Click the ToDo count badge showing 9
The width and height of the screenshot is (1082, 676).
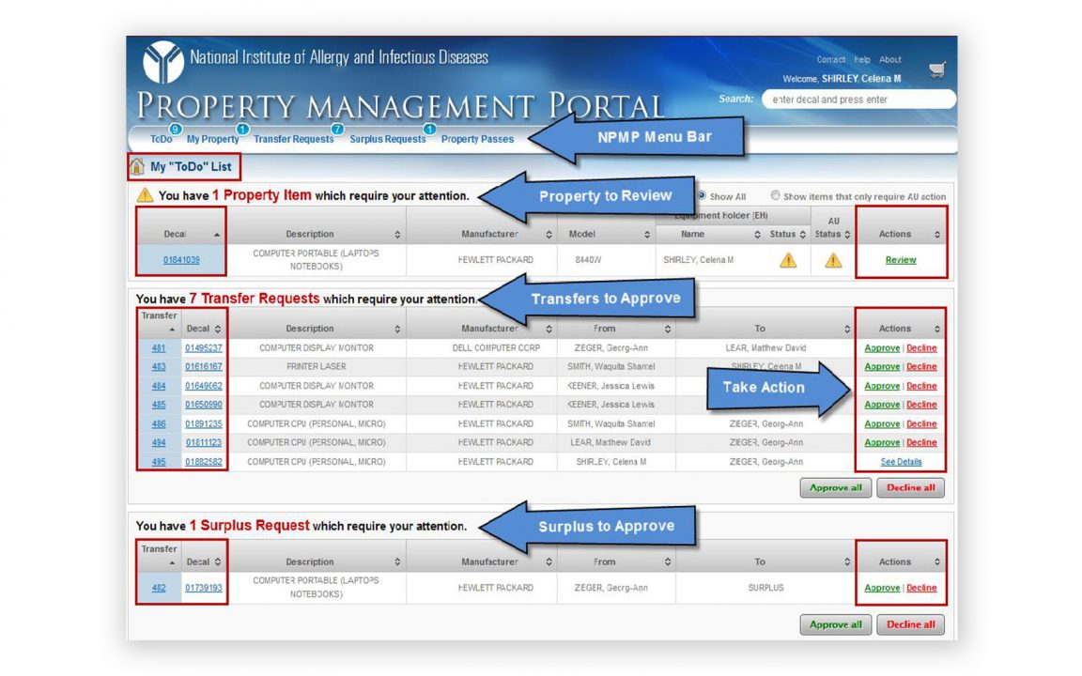(175, 130)
